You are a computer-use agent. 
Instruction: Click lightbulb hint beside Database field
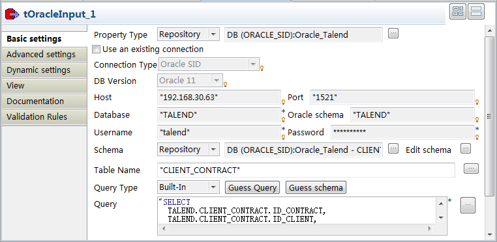[x=284, y=119]
